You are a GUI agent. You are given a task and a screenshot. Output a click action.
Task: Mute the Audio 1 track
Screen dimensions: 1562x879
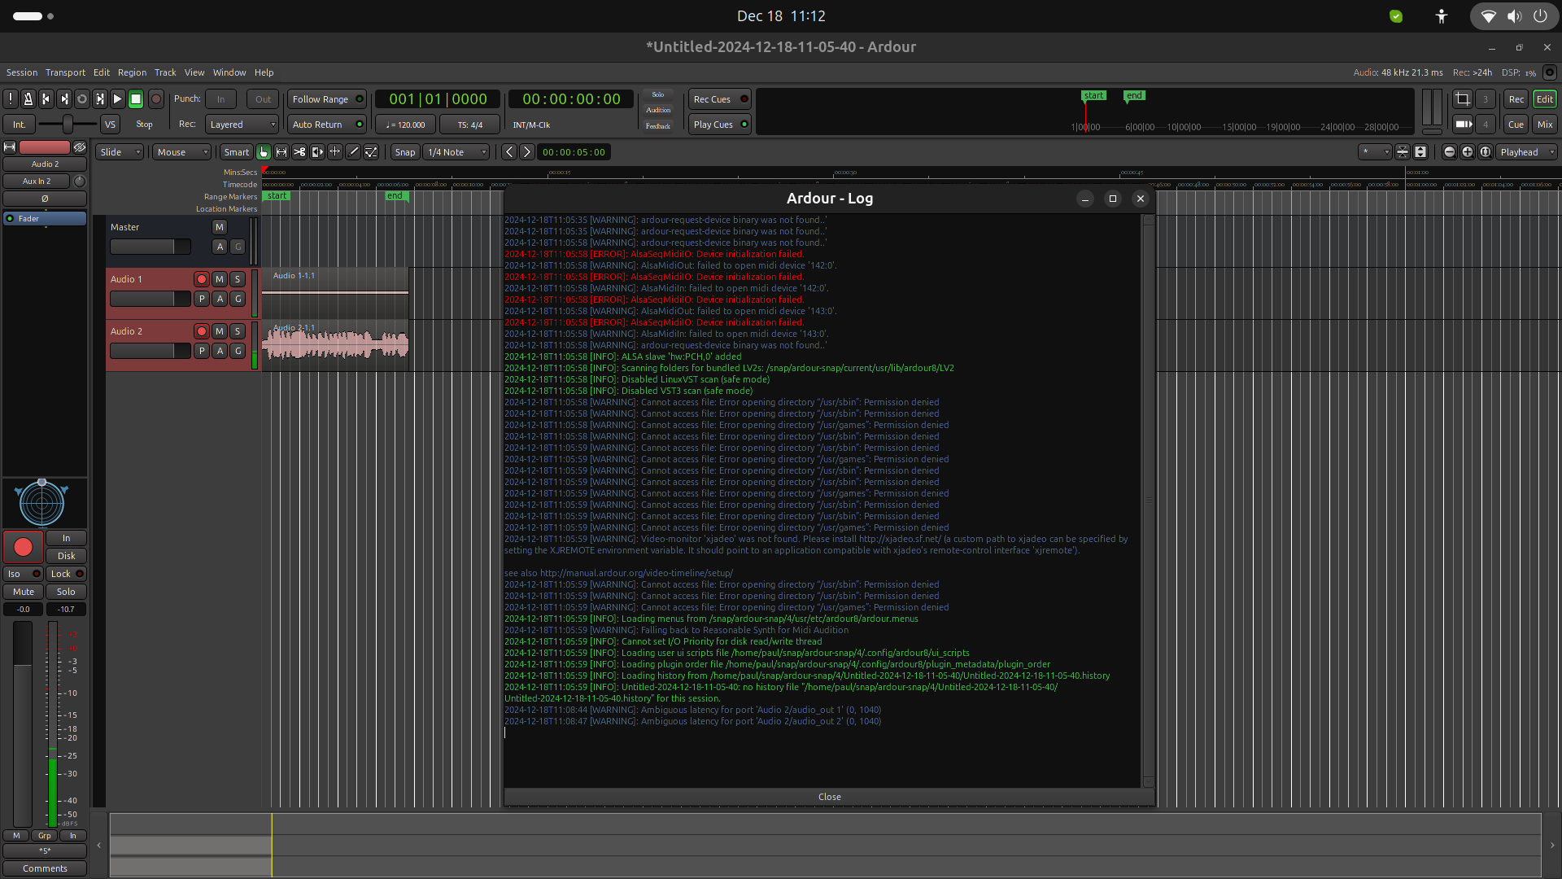click(220, 279)
